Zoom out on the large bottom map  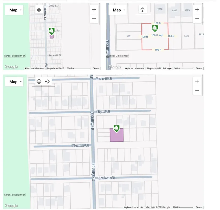point(197,90)
